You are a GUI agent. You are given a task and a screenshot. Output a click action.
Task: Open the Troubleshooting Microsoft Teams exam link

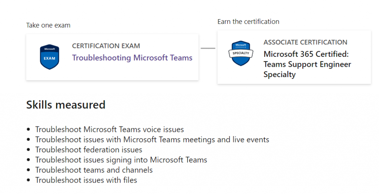pyautogui.click(x=132, y=58)
